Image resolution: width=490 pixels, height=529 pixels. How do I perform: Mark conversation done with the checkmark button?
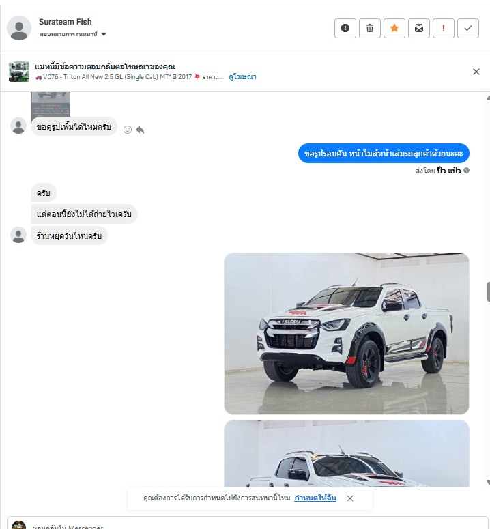pyautogui.click(x=468, y=29)
